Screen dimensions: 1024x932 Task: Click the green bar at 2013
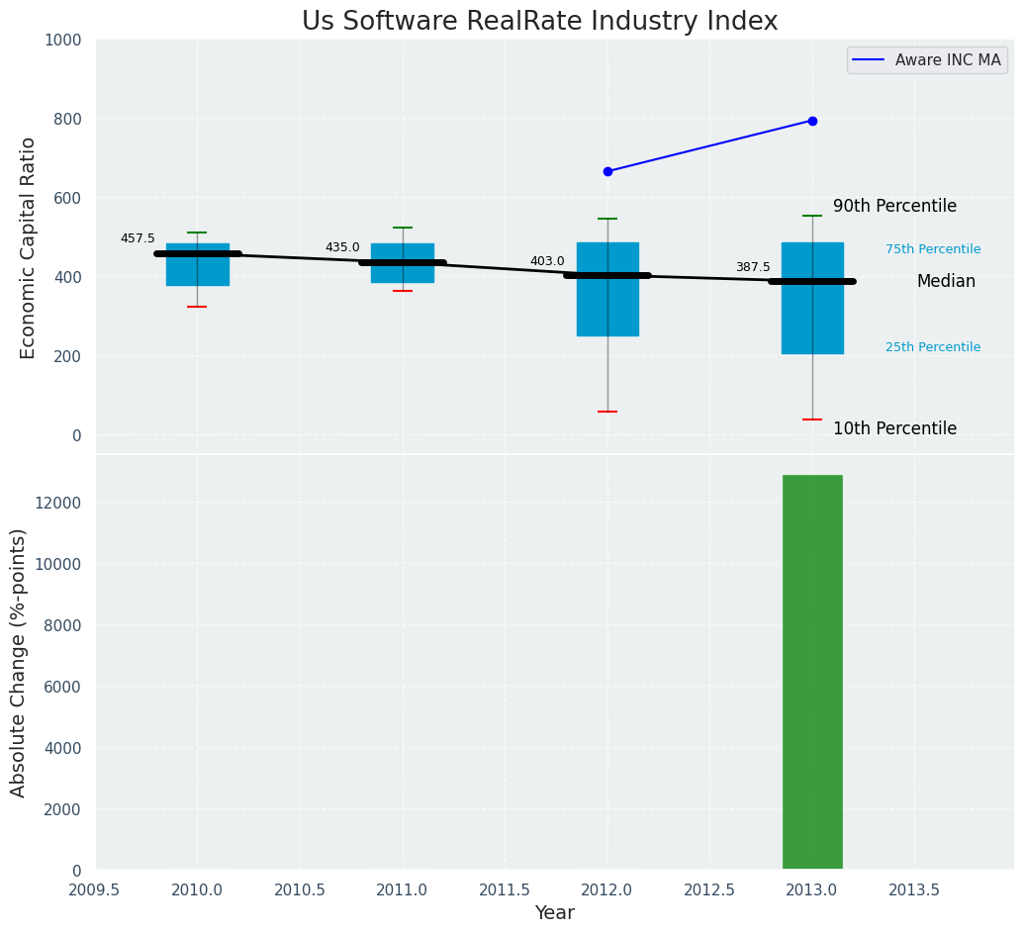click(812, 673)
